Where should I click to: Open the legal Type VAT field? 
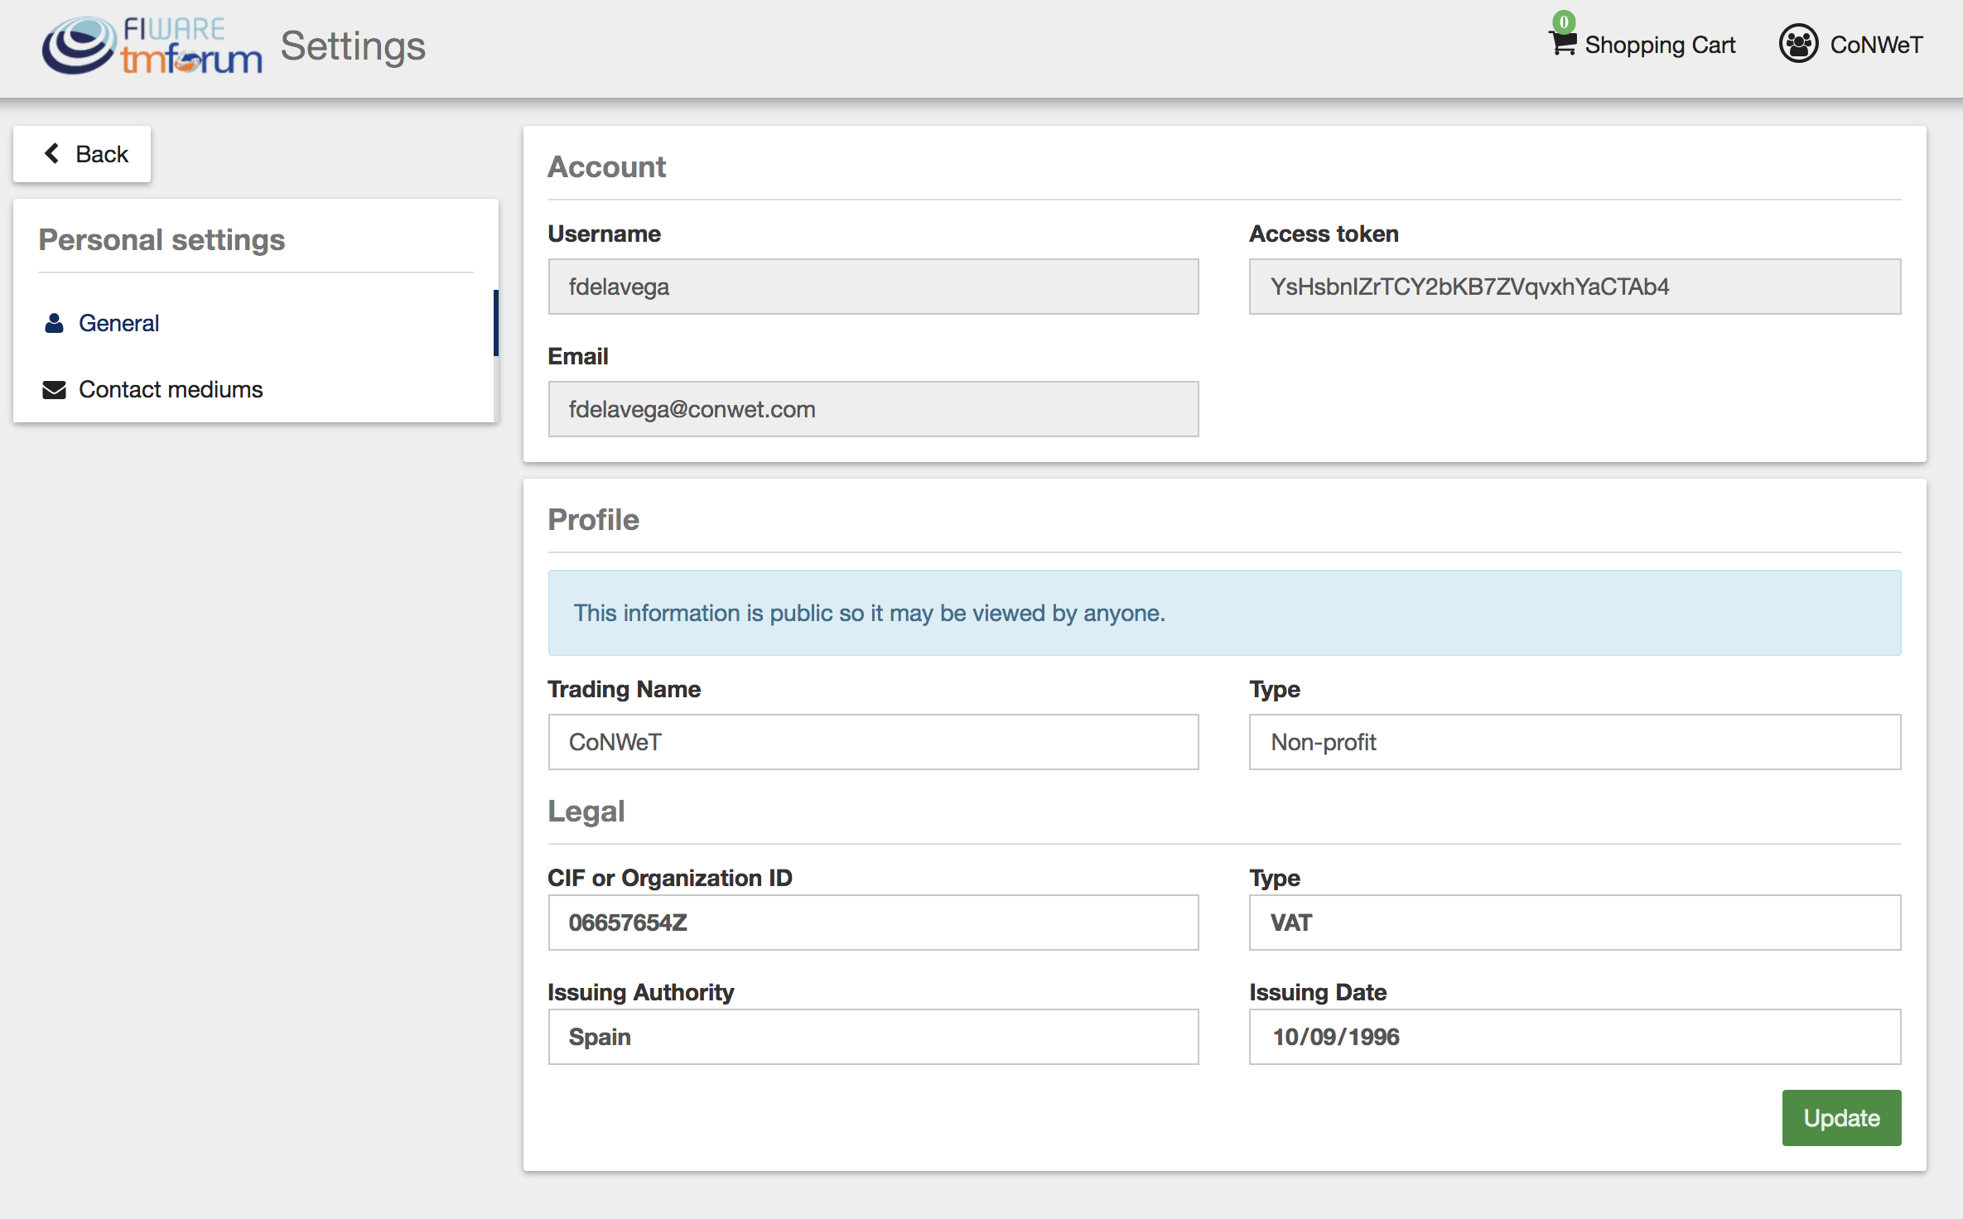[1575, 923]
